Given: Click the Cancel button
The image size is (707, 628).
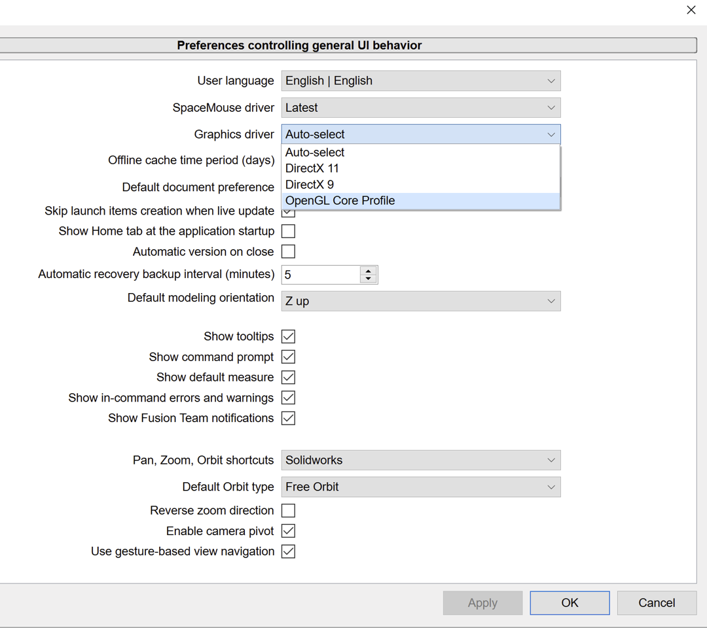Looking at the screenshot, I should (657, 602).
